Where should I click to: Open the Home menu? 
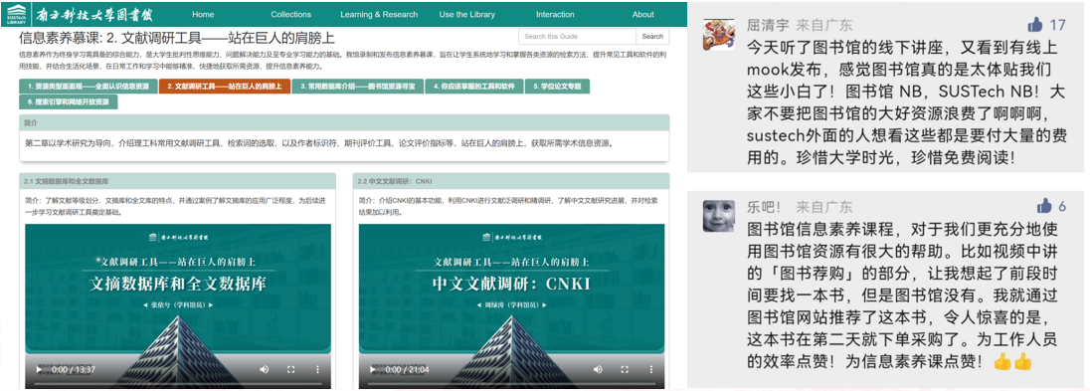(203, 14)
